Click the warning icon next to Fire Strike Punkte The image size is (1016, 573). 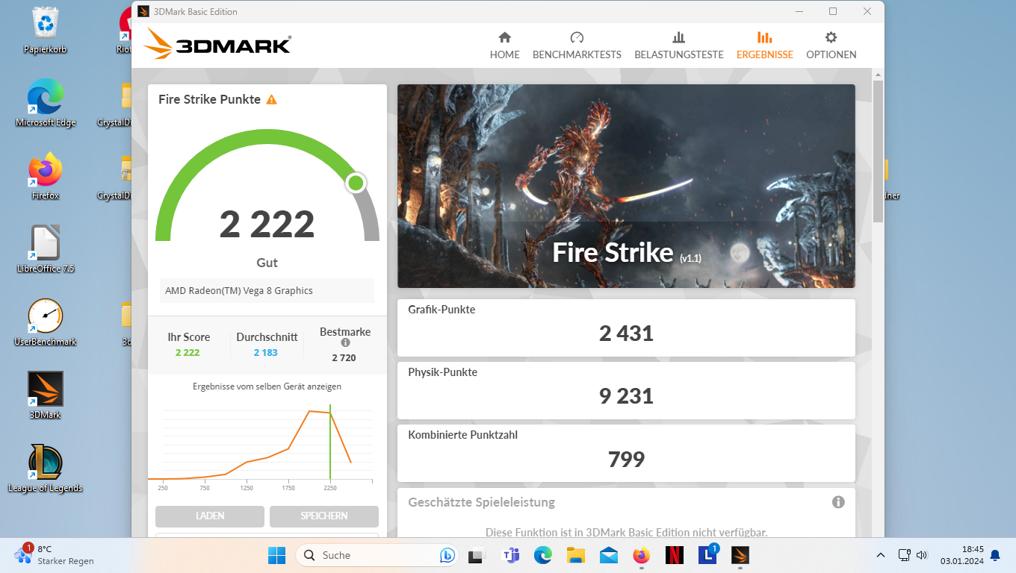pyautogui.click(x=271, y=99)
